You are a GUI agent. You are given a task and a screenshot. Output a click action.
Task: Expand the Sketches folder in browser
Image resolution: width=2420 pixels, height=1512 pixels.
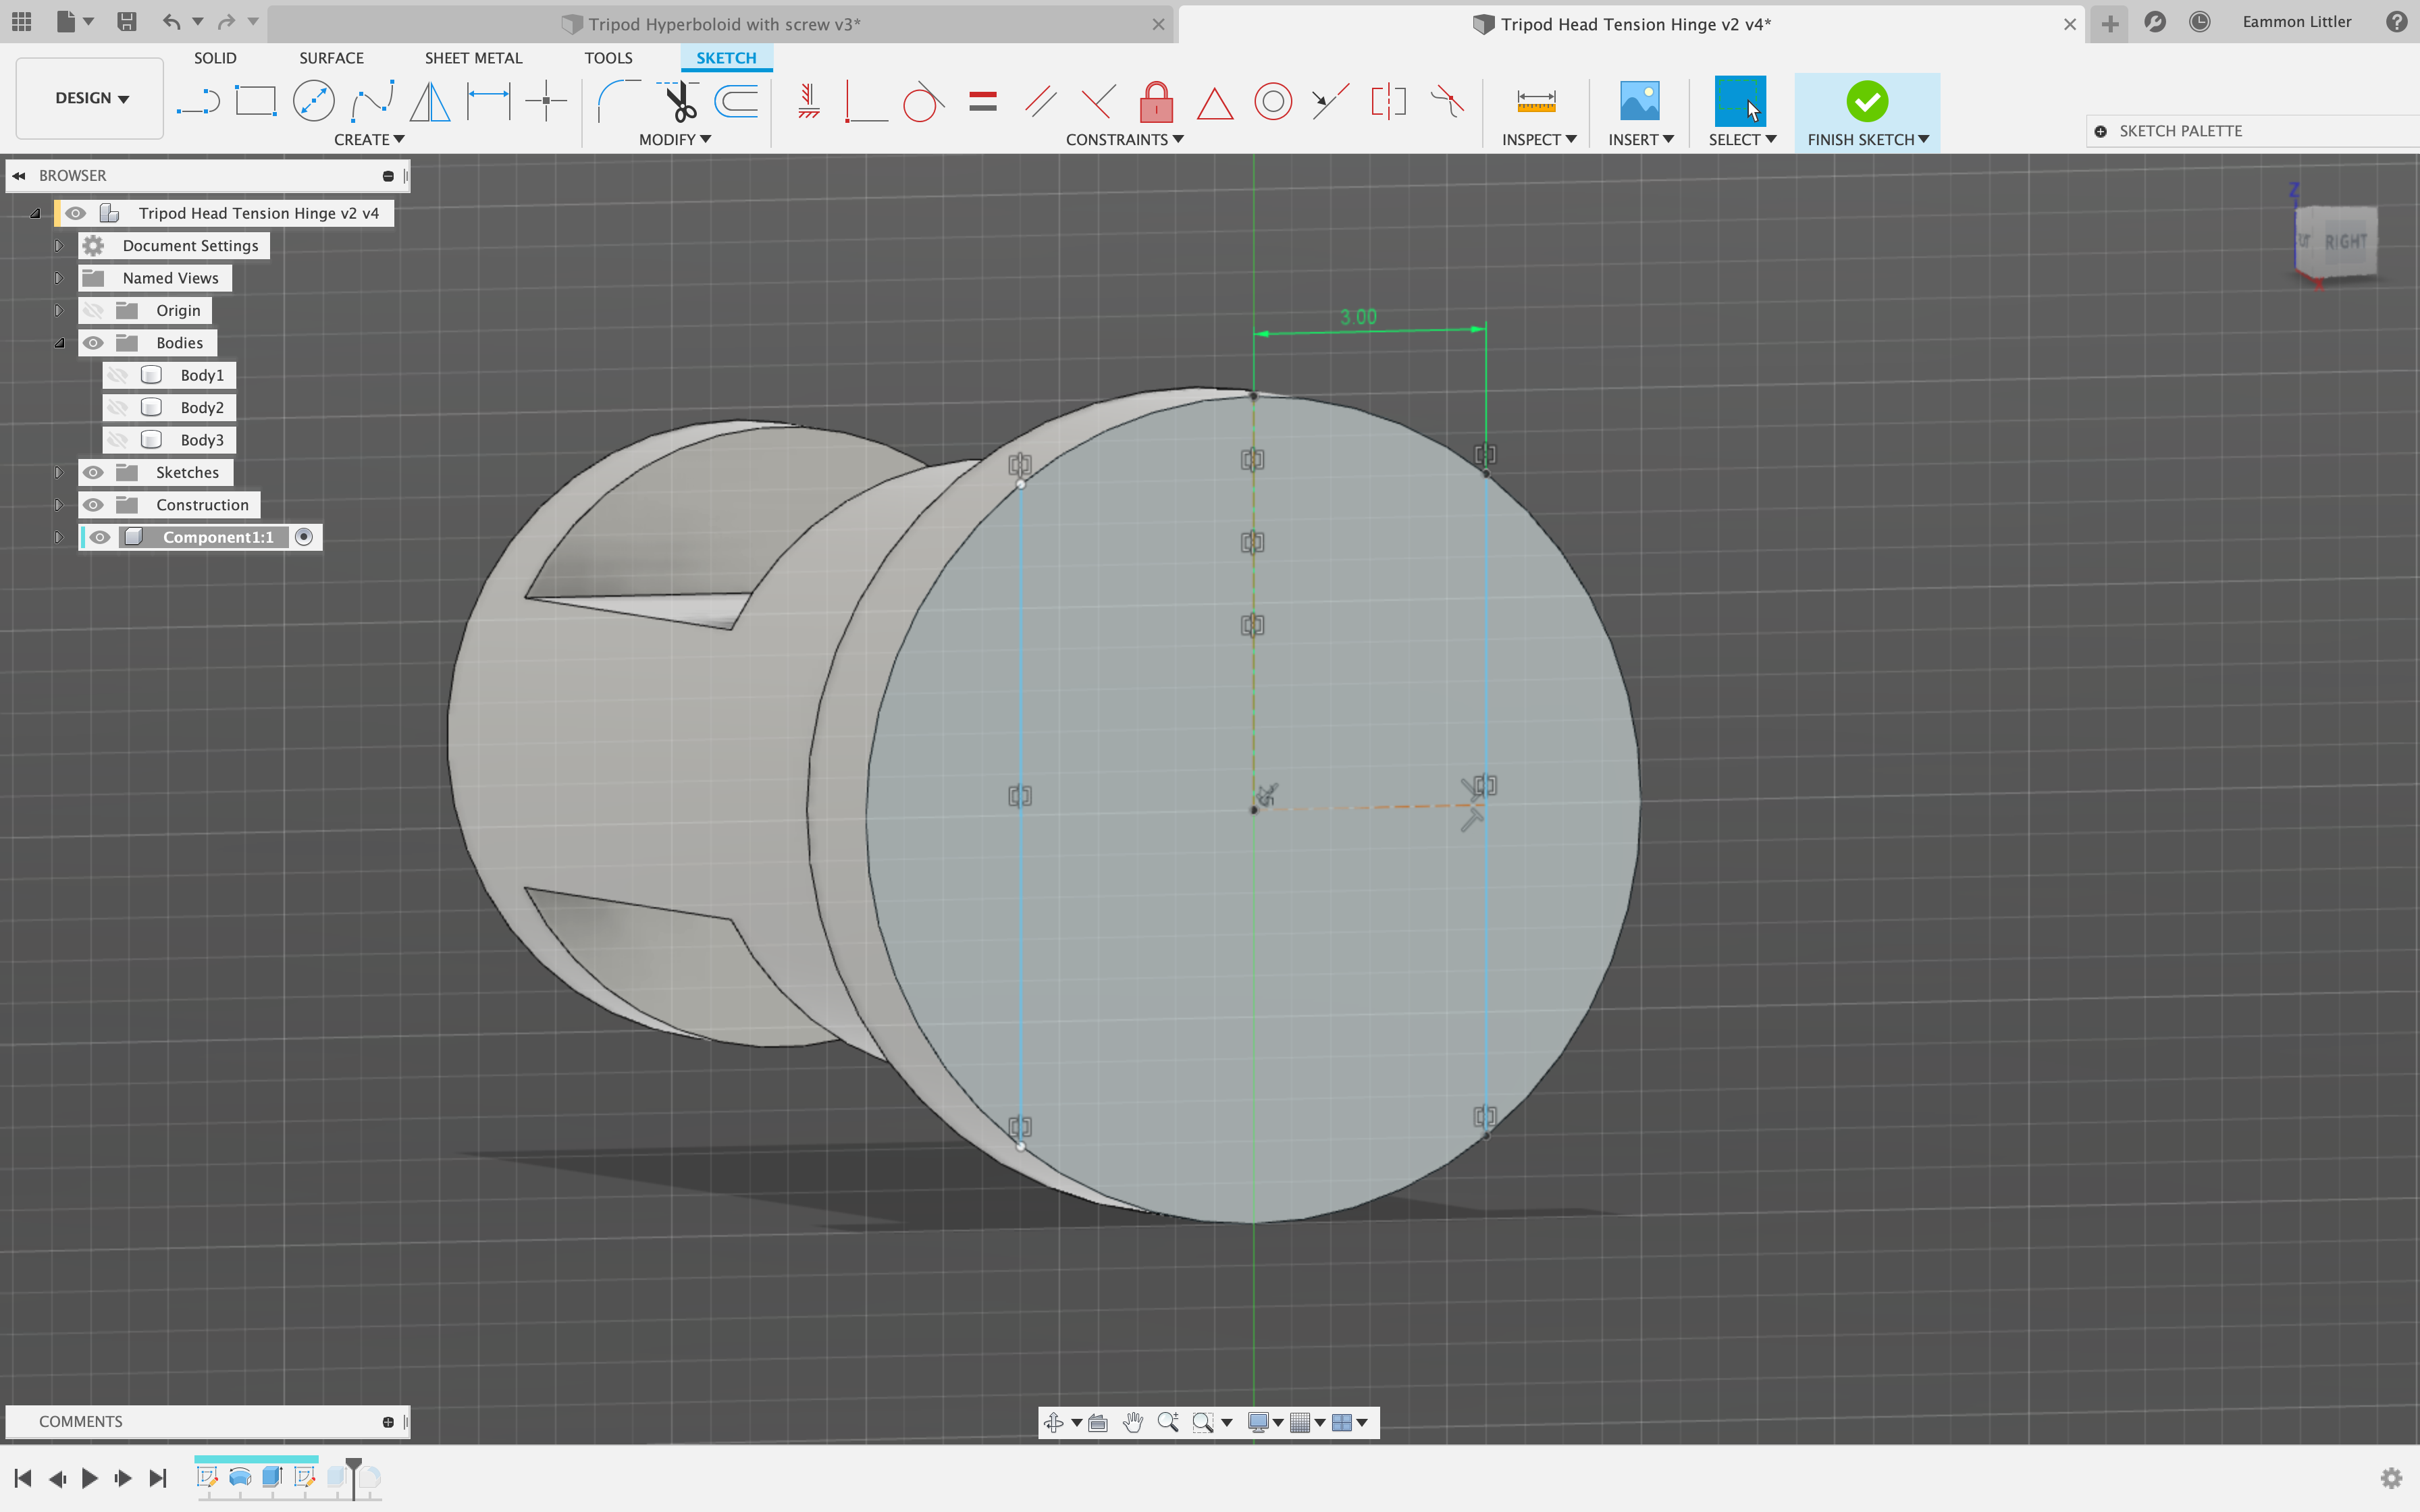pos(57,470)
